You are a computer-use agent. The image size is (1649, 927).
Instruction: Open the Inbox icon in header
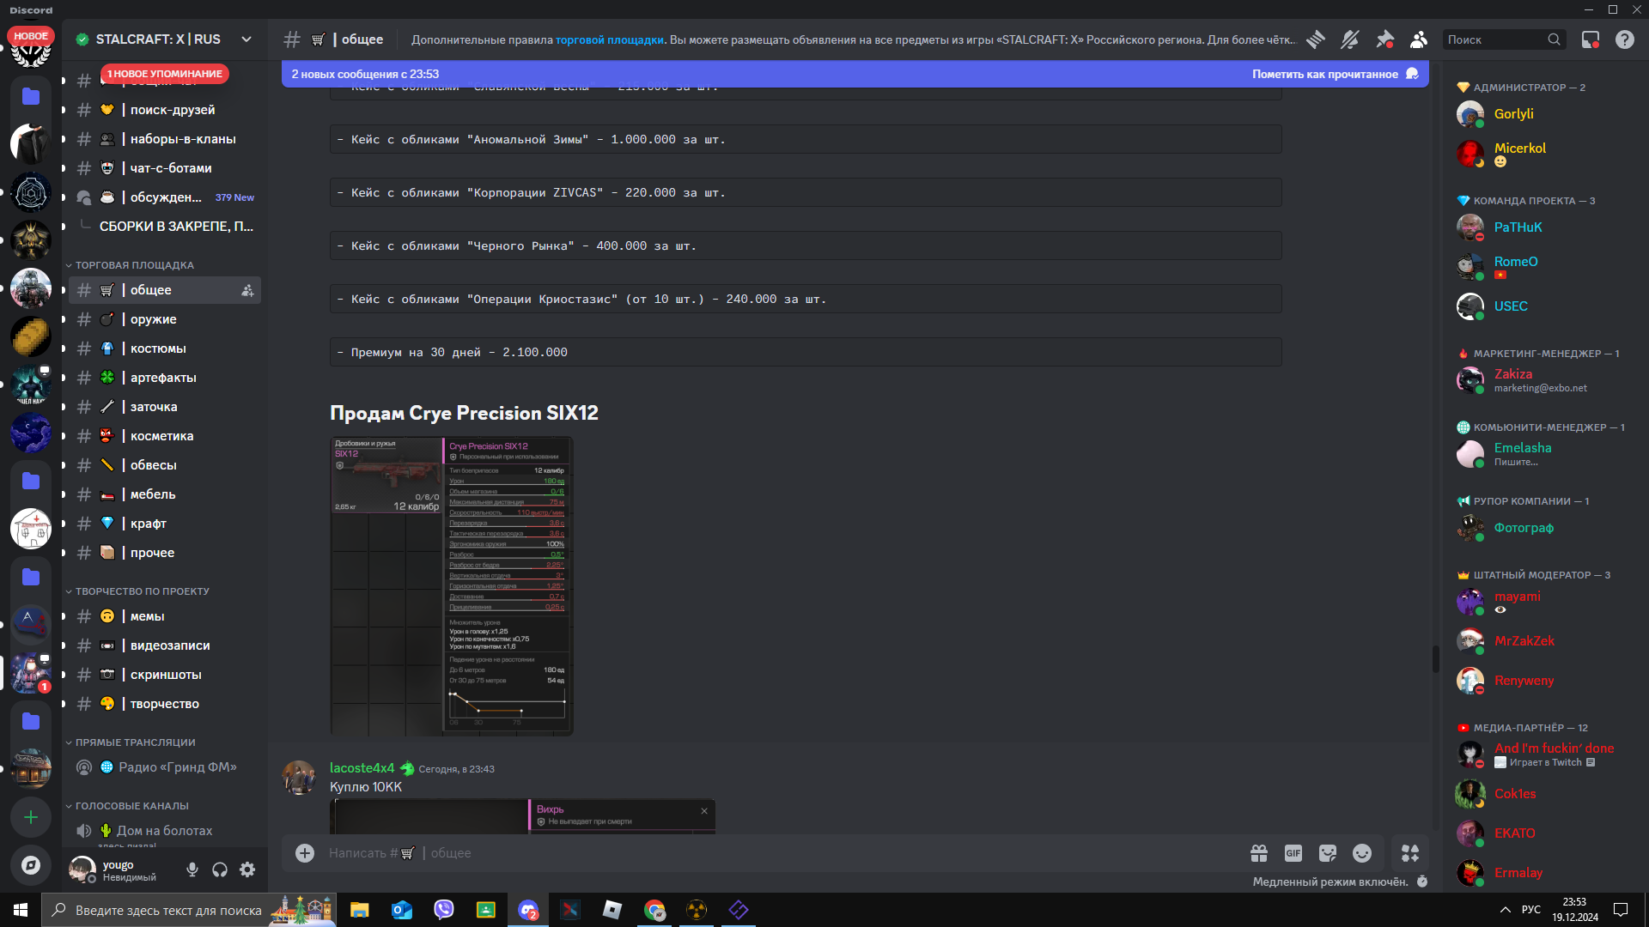pos(1591,39)
